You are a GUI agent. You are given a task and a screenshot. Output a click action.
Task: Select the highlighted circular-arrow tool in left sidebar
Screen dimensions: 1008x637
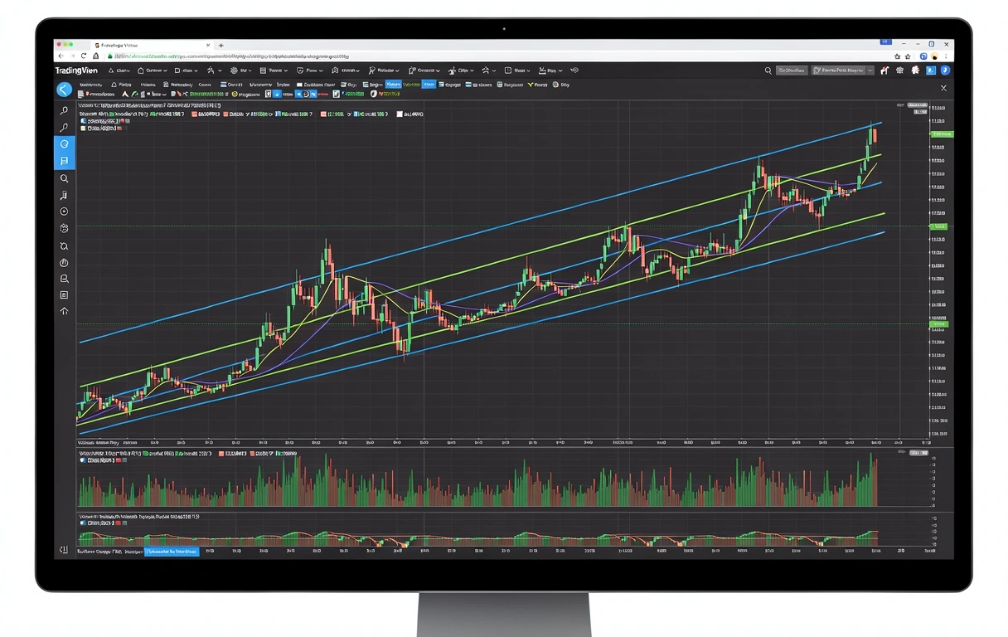[64, 144]
